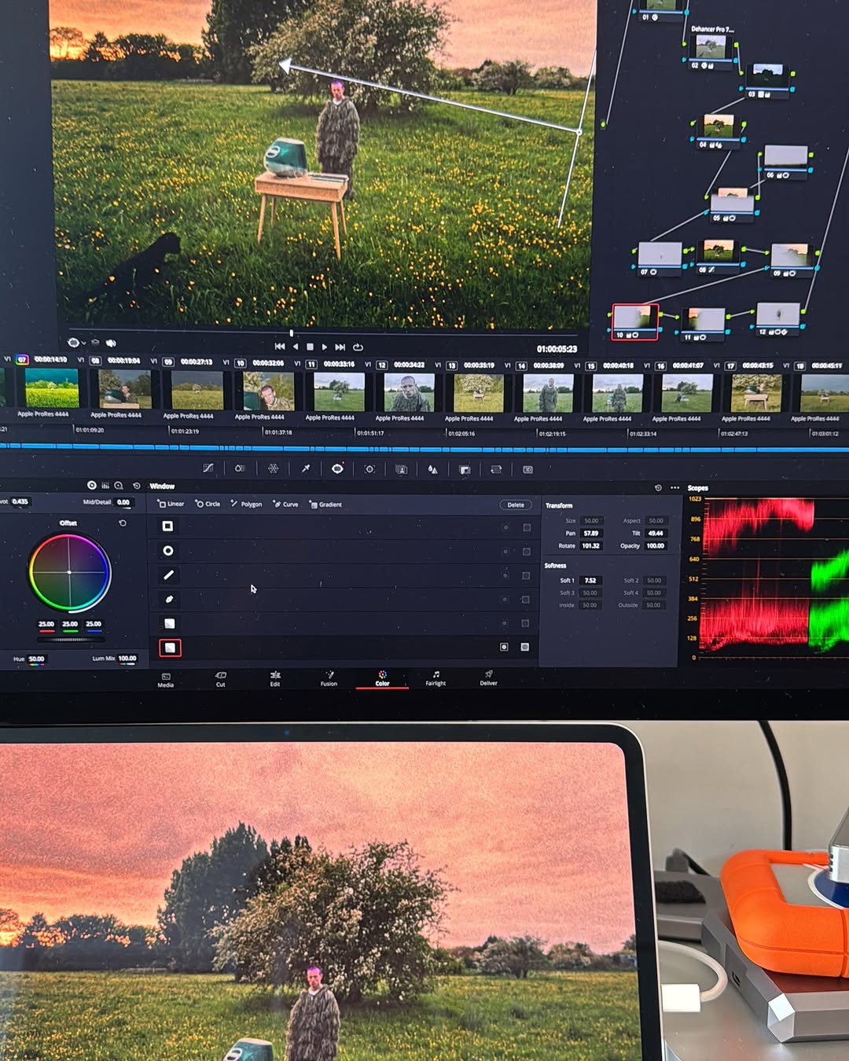Toggle the mask button on the active gradient window
The image size is (849, 1061).
click(525, 647)
